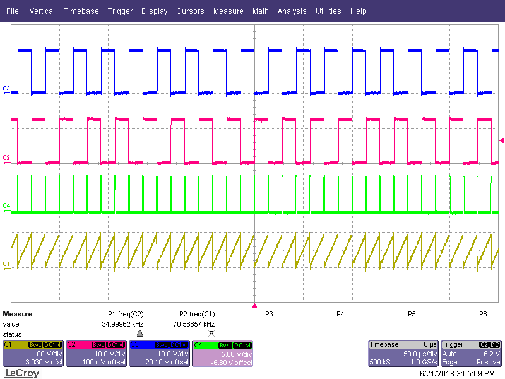
Task: Open the Measure menu
Action: [229, 11]
